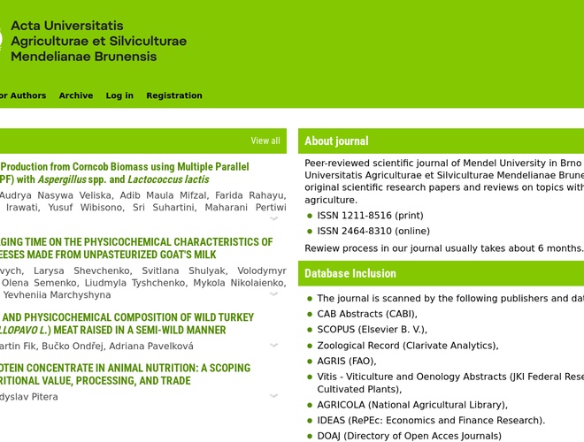Expand the unpasteurized goat's milk article chevron
This screenshot has height=442, width=584.
pos(274,293)
